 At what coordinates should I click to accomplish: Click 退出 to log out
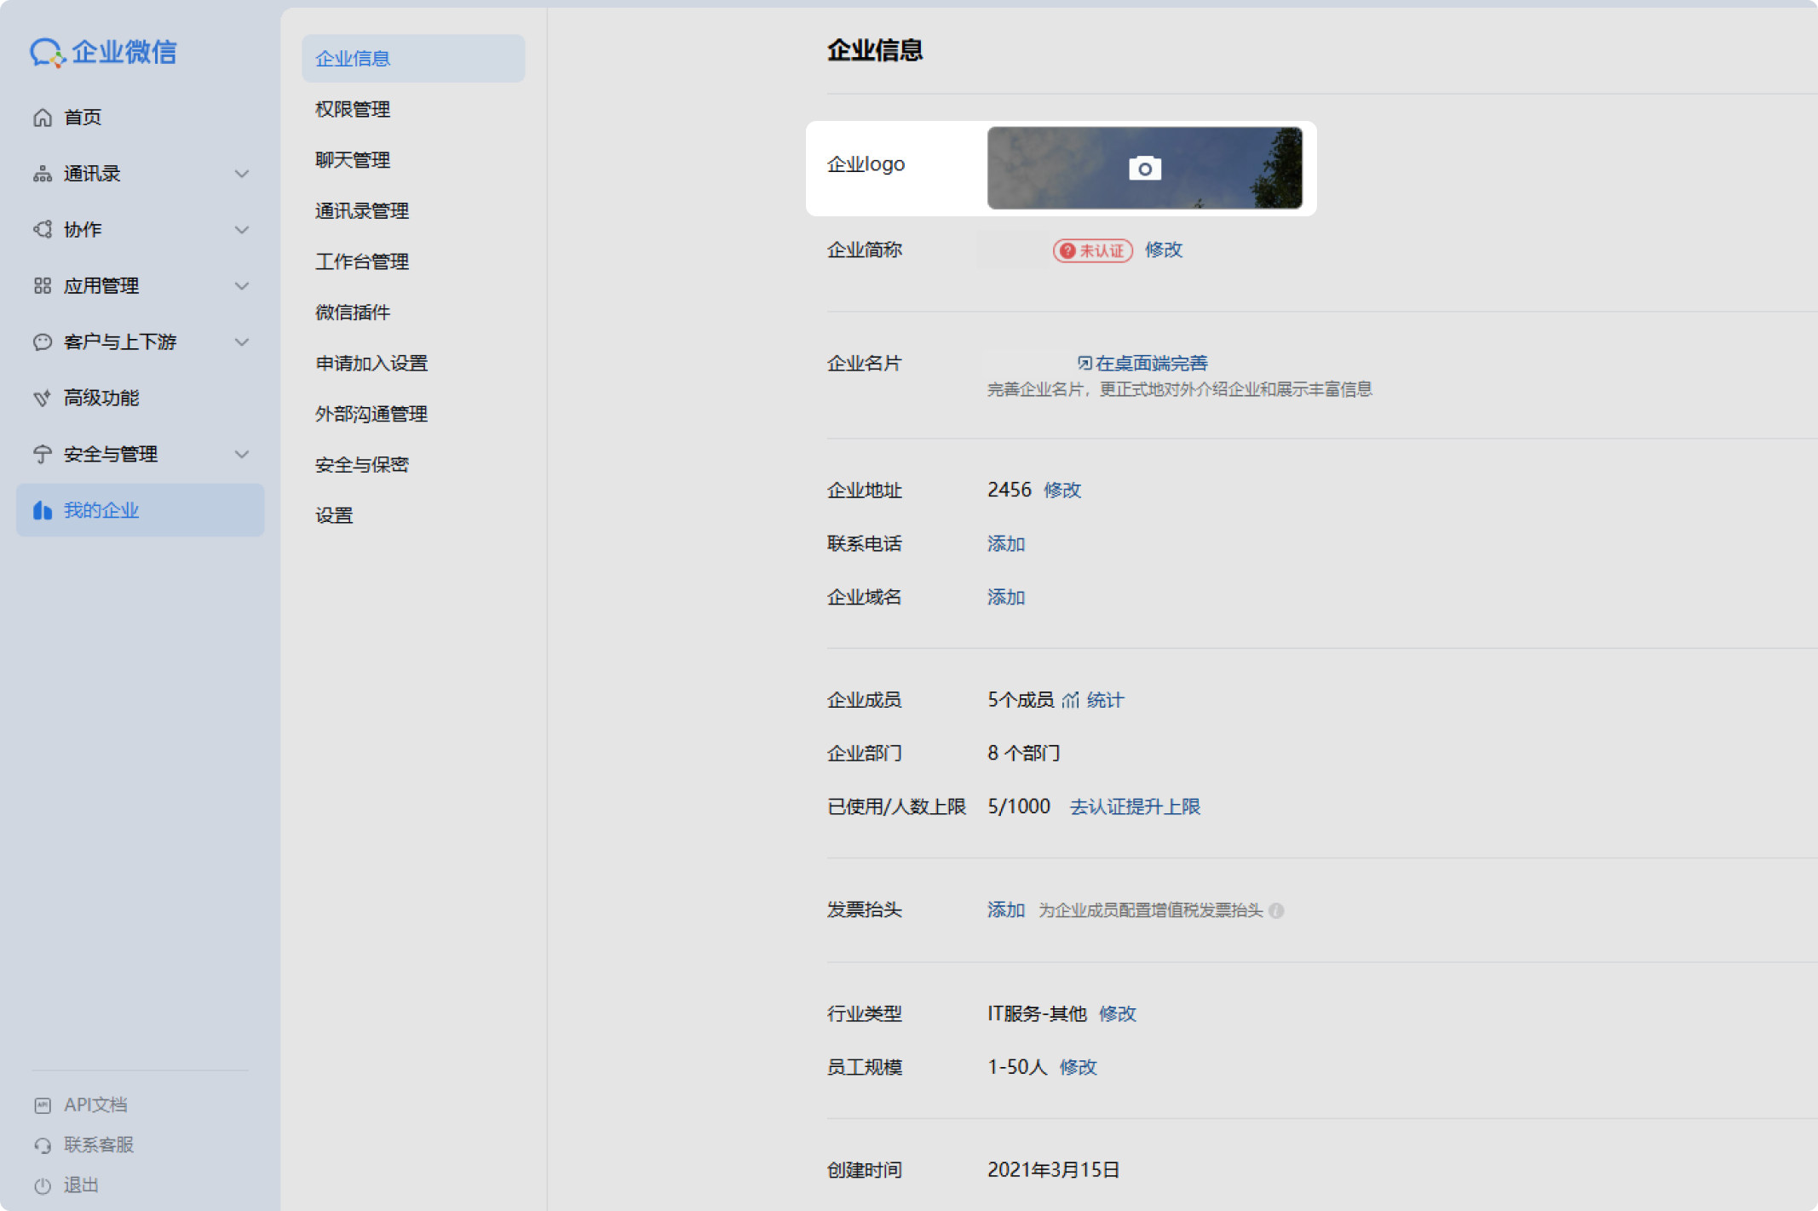81,1185
